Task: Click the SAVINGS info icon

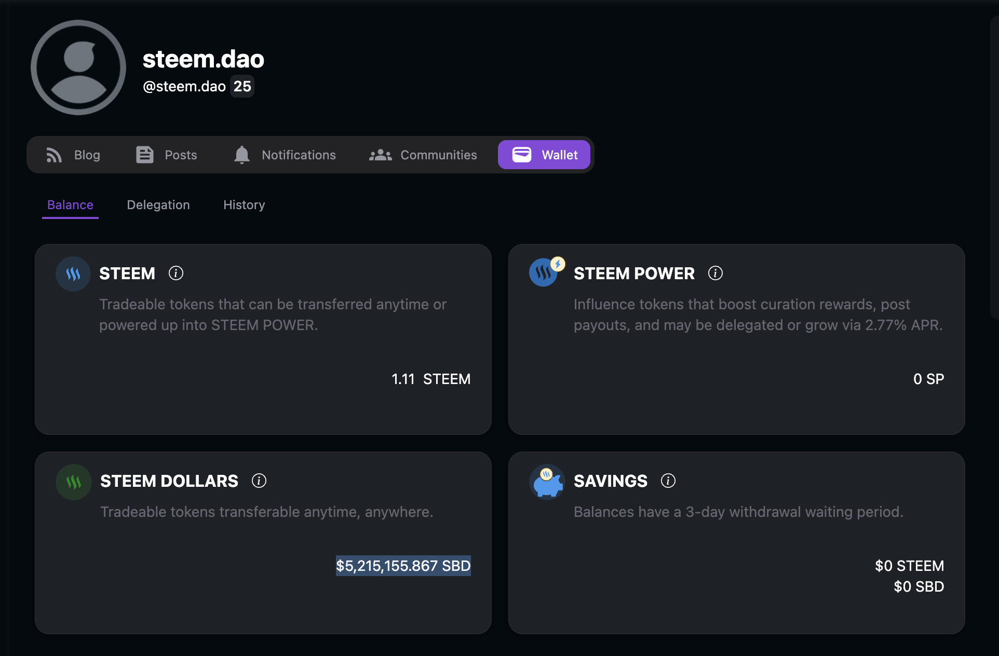Action: pyautogui.click(x=668, y=481)
